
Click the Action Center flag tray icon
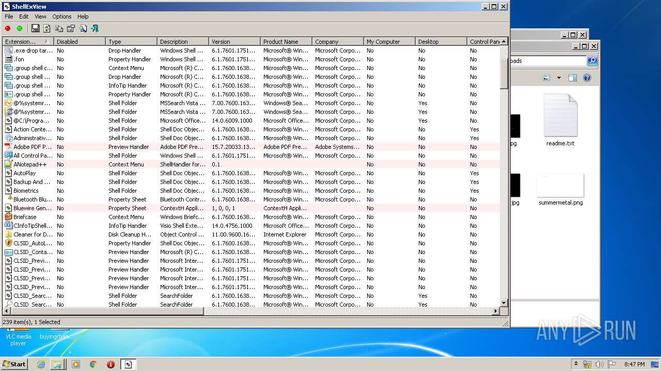(x=612, y=364)
